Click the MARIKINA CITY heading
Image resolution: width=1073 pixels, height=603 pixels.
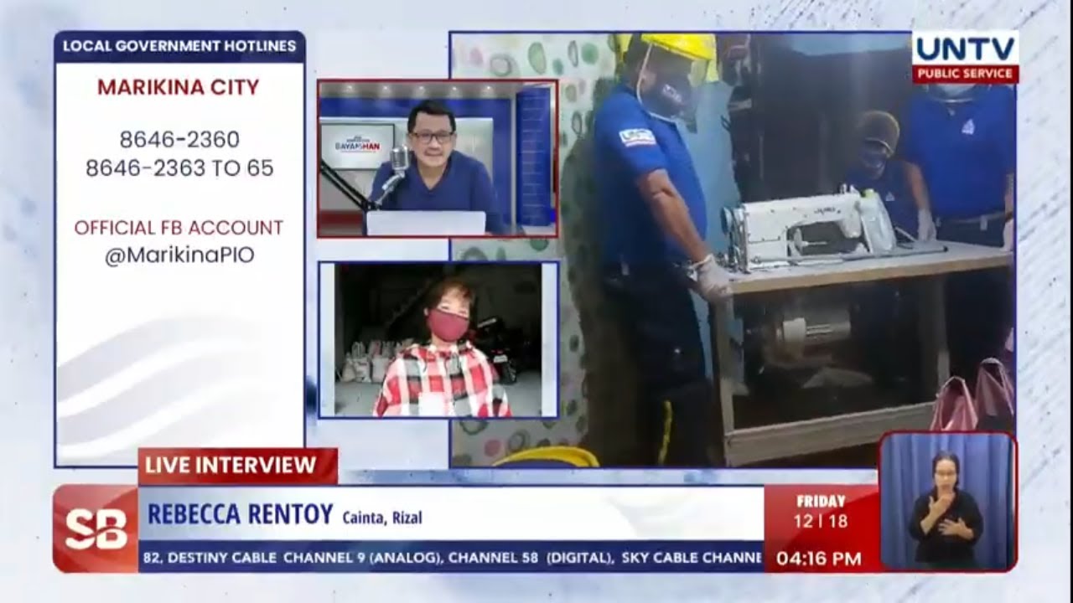coord(179,87)
